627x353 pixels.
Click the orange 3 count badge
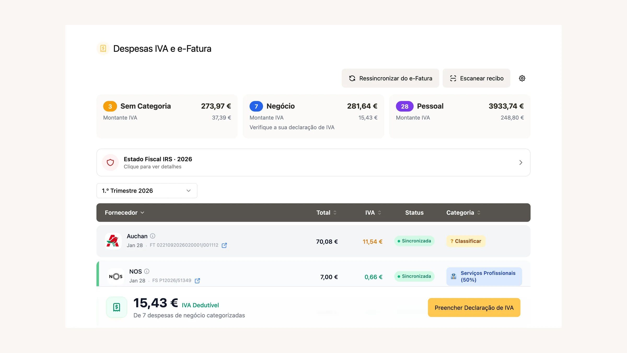pyautogui.click(x=110, y=106)
